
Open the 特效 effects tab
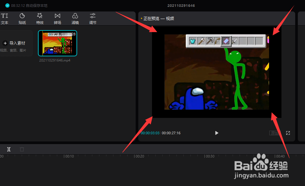[40, 19]
